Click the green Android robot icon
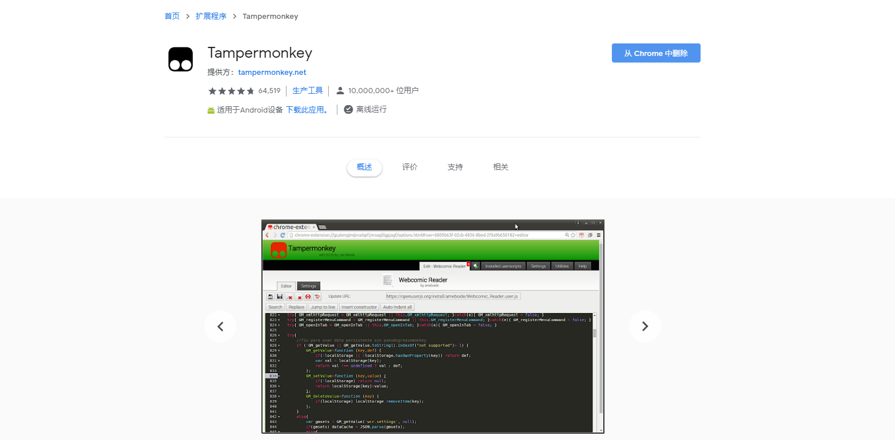This screenshot has height=440, width=895. point(211,110)
